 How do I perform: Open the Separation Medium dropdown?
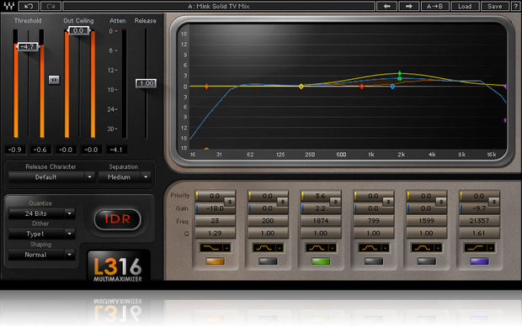point(125,177)
